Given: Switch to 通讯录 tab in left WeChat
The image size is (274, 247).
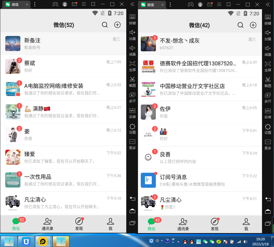Looking at the screenshot, I should [47, 224].
